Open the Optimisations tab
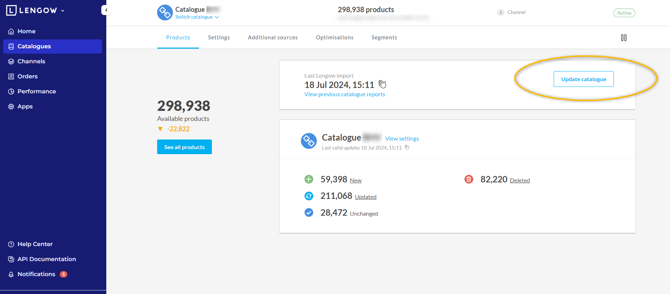Image resolution: width=670 pixels, height=294 pixels. [x=334, y=38]
